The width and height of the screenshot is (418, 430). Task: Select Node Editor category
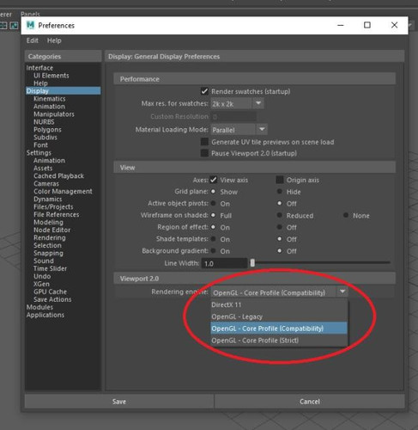[51, 230]
